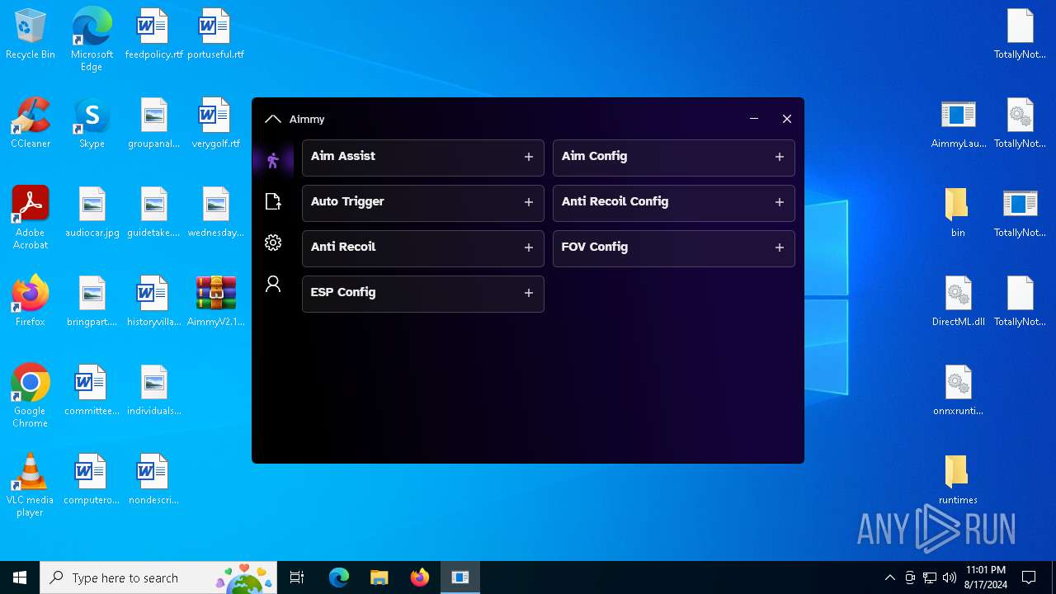The image size is (1056, 594).
Task: Open Task View on the taskbar
Action: pyautogui.click(x=297, y=577)
